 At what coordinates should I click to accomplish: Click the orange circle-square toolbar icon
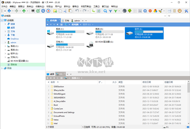click(x=180, y=11)
